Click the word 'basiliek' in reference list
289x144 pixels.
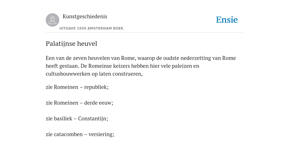[x=63, y=118]
